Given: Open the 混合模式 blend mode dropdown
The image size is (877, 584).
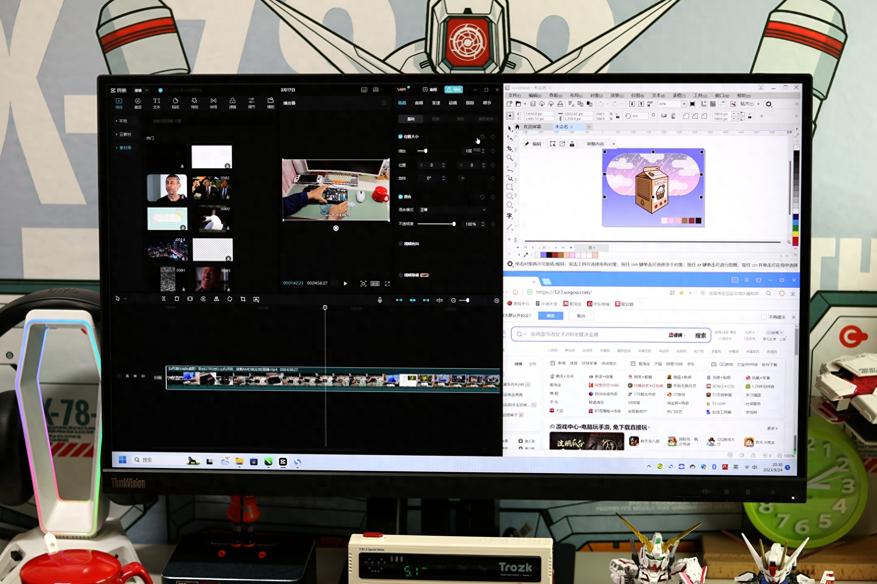Looking at the screenshot, I should (x=453, y=210).
